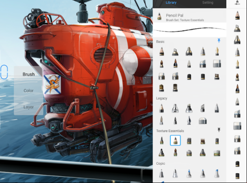
Task: Select the last blue-tipped Copic brush marker
Action: 217,173
